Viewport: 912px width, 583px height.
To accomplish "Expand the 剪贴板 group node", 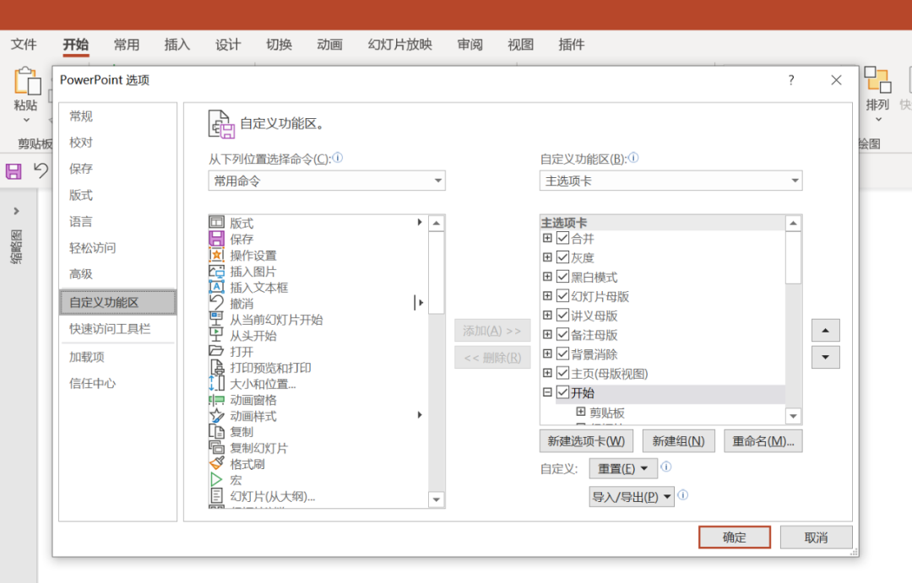I will [x=580, y=412].
